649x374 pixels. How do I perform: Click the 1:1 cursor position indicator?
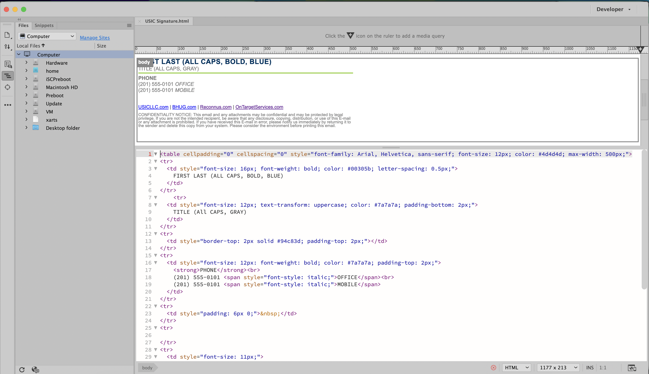603,368
